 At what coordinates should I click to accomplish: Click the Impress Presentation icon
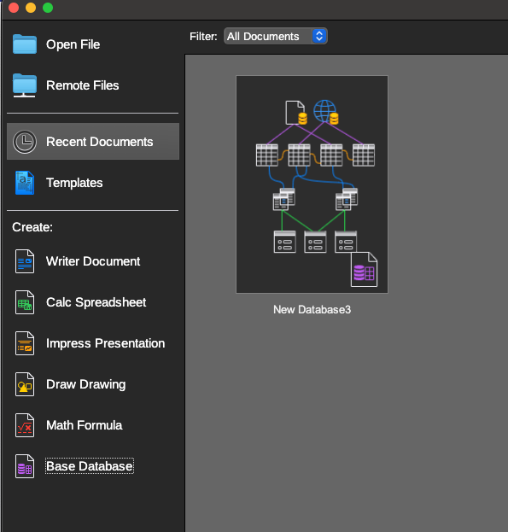25,343
